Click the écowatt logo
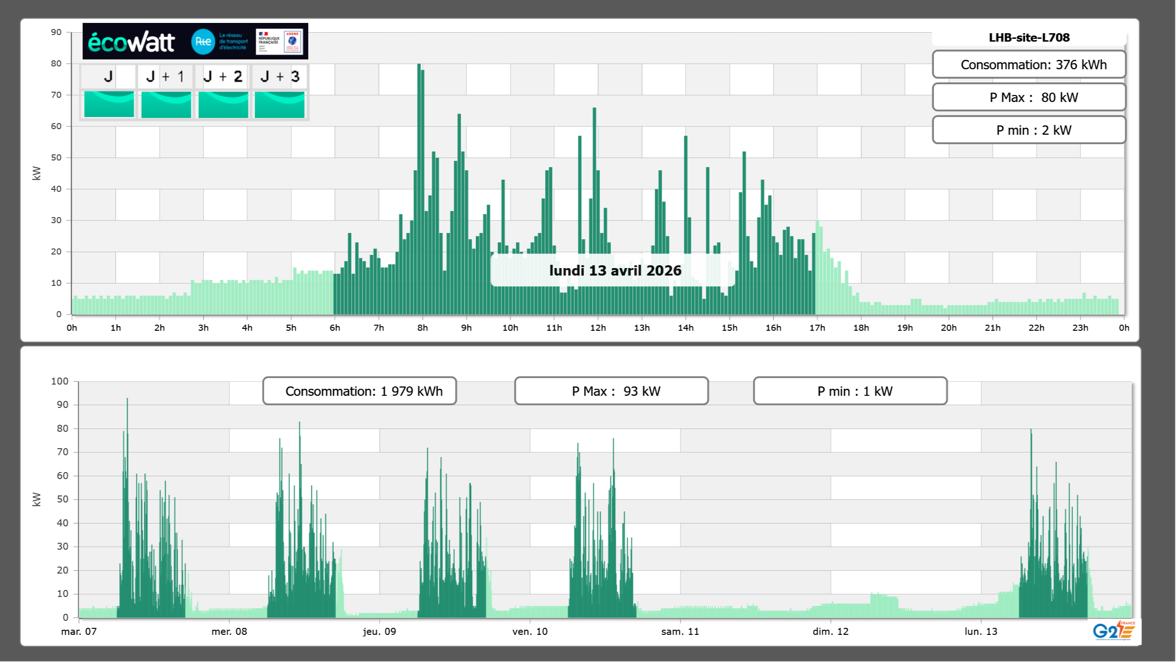 click(131, 42)
